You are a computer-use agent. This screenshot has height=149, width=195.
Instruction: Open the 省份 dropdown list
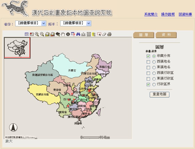click(x=31, y=23)
